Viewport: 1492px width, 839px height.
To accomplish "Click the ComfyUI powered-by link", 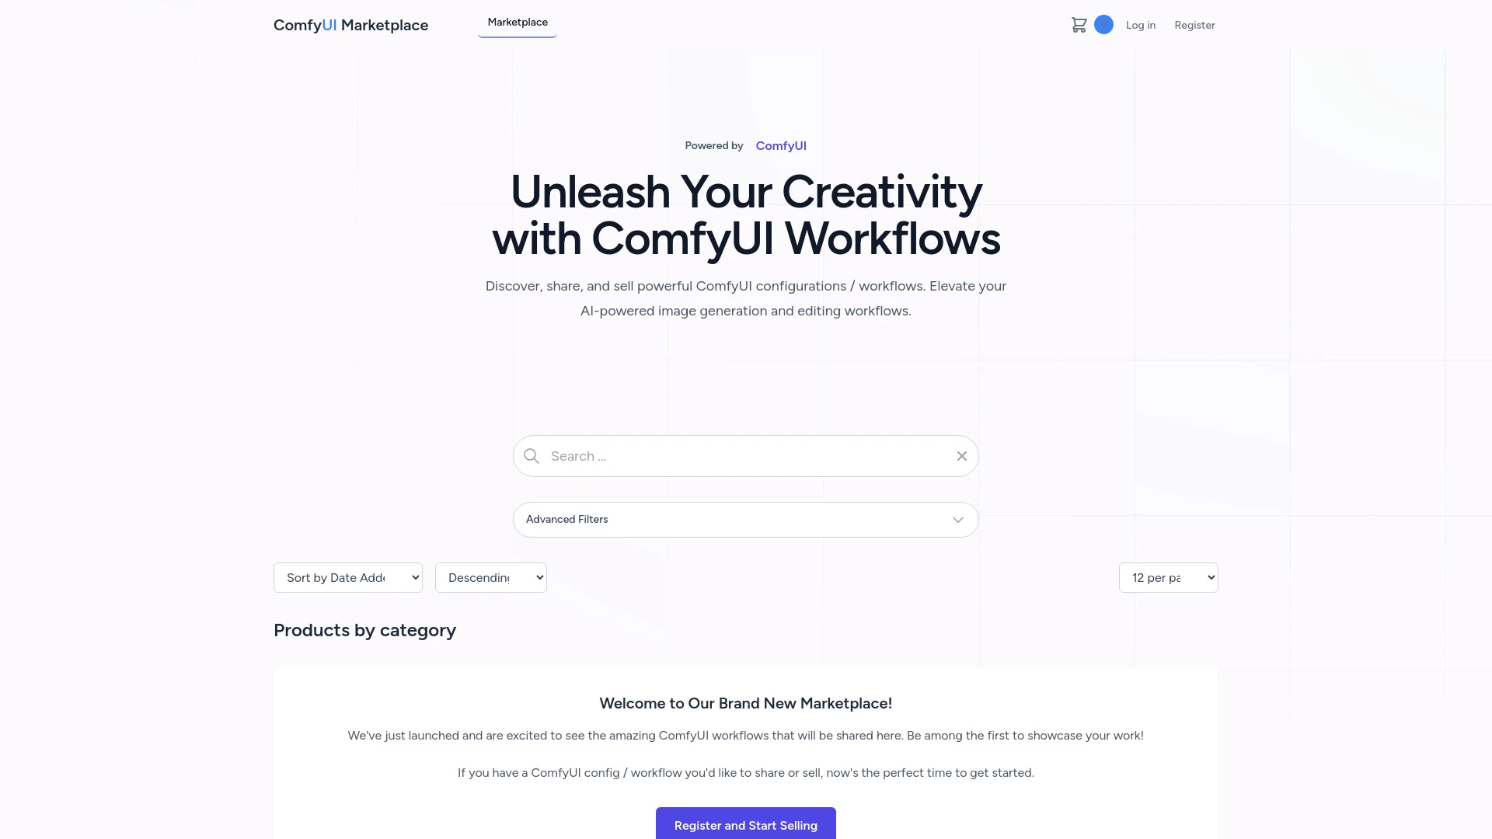I will 781,144.
